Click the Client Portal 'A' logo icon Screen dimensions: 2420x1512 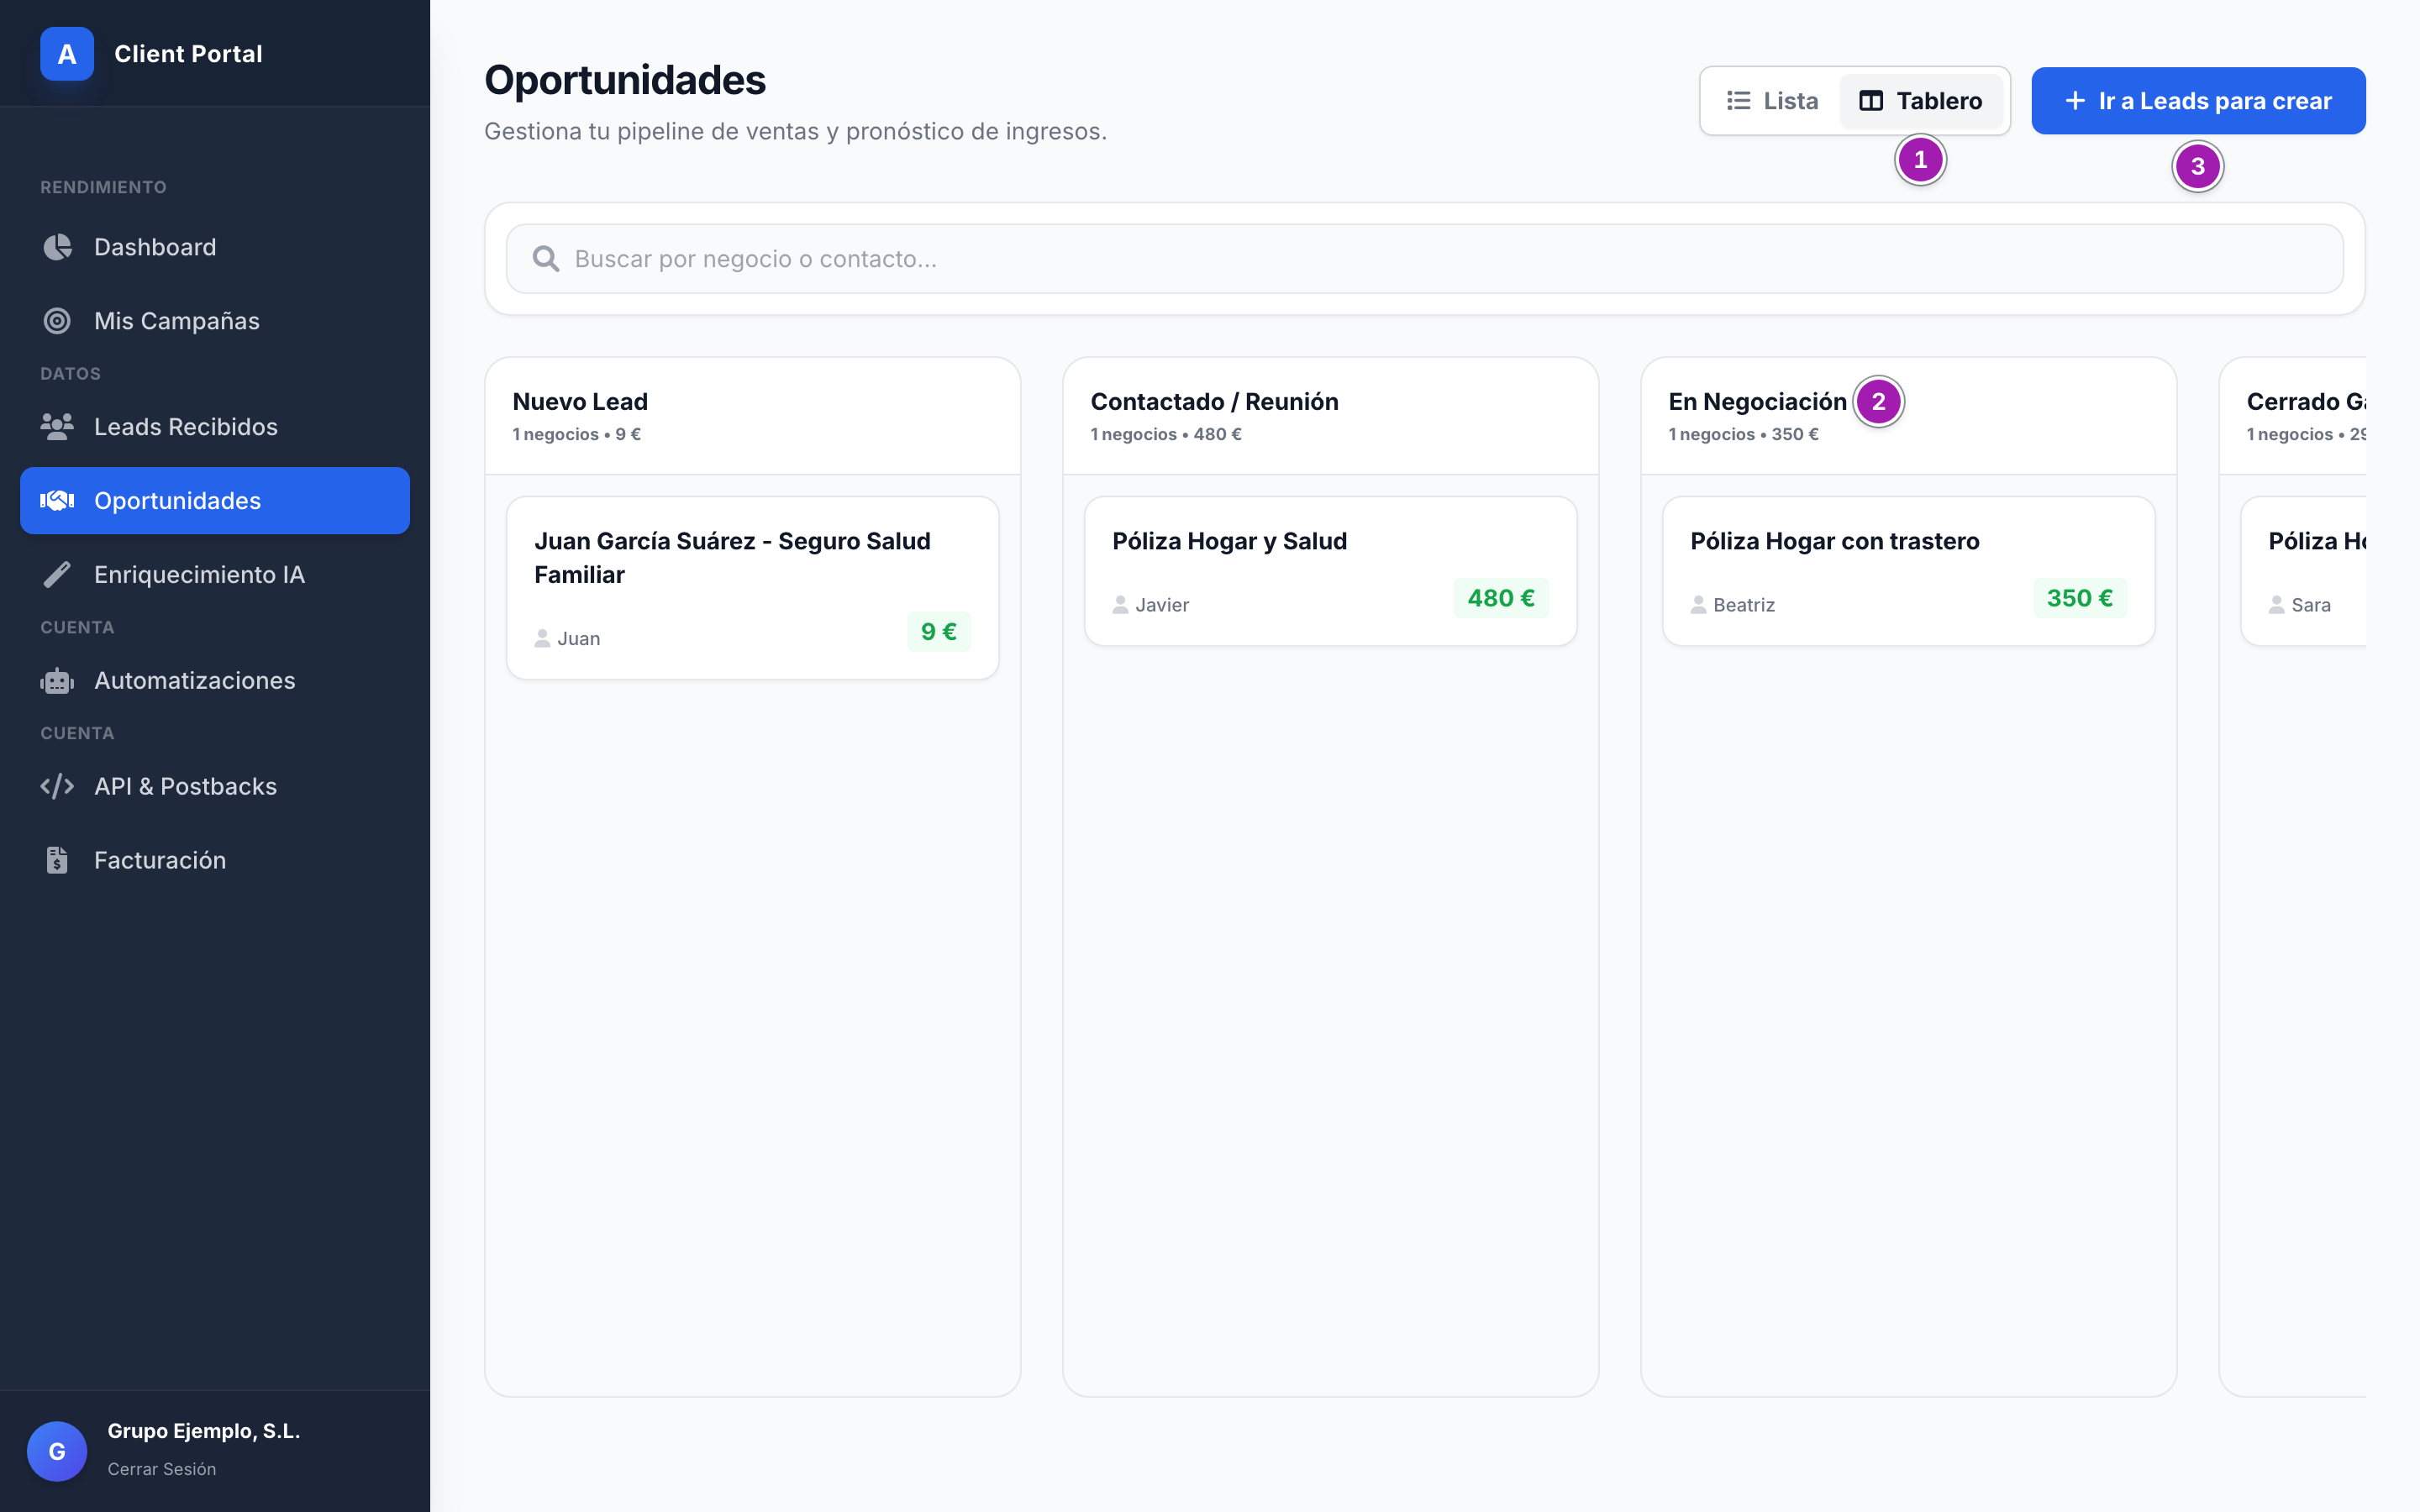[x=67, y=54]
